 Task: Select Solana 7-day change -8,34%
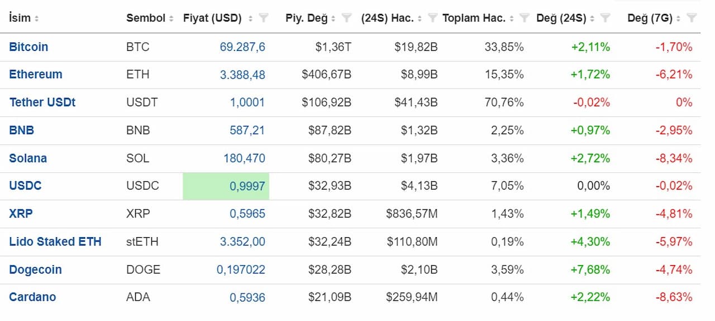click(674, 158)
